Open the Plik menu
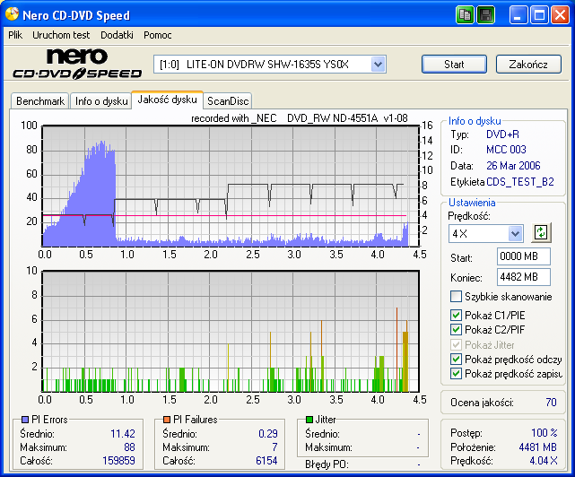Screen dimensions: 575x477 tap(15, 35)
